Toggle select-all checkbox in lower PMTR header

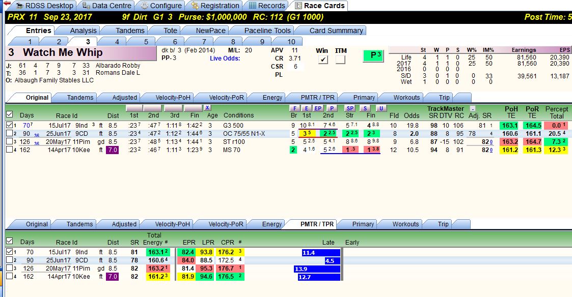[x=10, y=241]
